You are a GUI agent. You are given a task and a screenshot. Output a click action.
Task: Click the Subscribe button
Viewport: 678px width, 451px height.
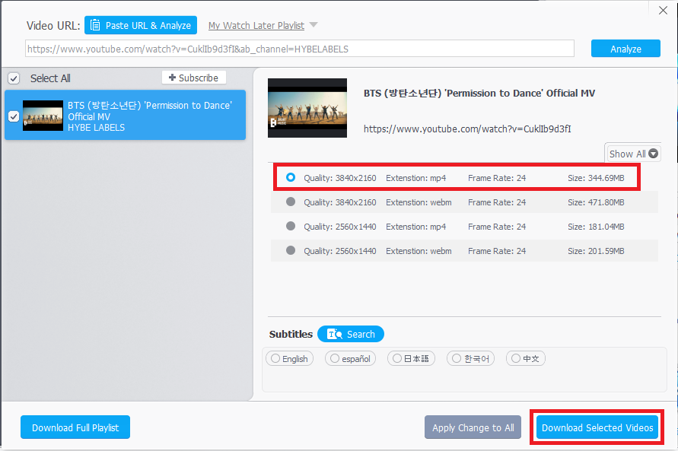[x=194, y=78]
